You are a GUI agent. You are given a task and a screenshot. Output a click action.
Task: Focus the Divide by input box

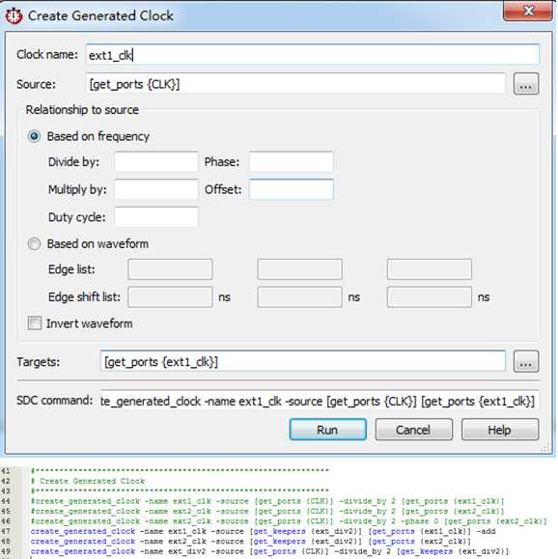156,162
